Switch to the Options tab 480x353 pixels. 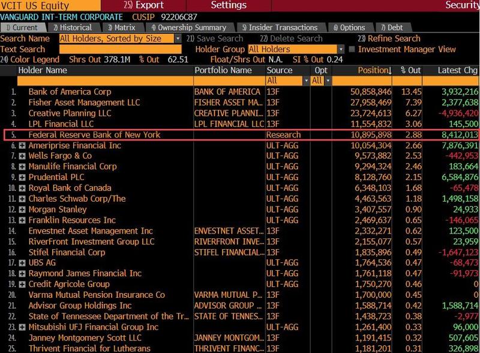350,28
